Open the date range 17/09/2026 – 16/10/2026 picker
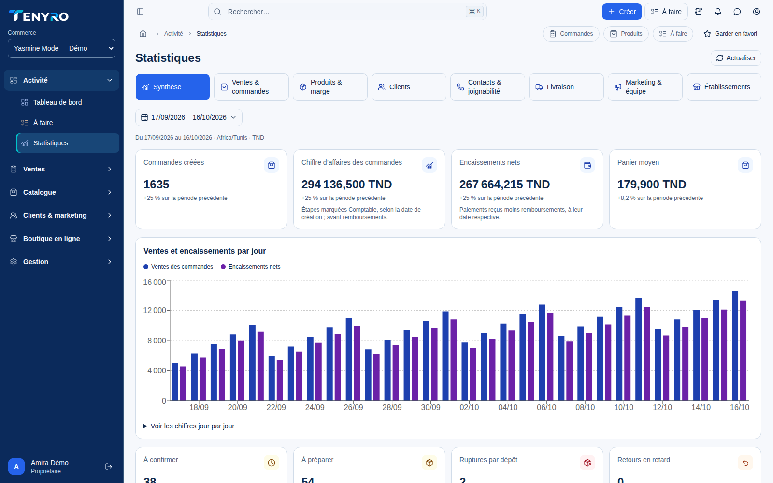This screenshot has width=773, height=483. point(189,117)
